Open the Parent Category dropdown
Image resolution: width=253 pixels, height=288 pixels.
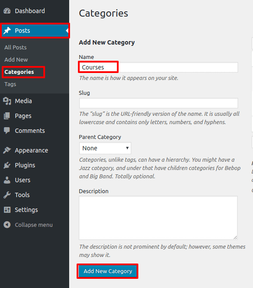tap(105, 148)
